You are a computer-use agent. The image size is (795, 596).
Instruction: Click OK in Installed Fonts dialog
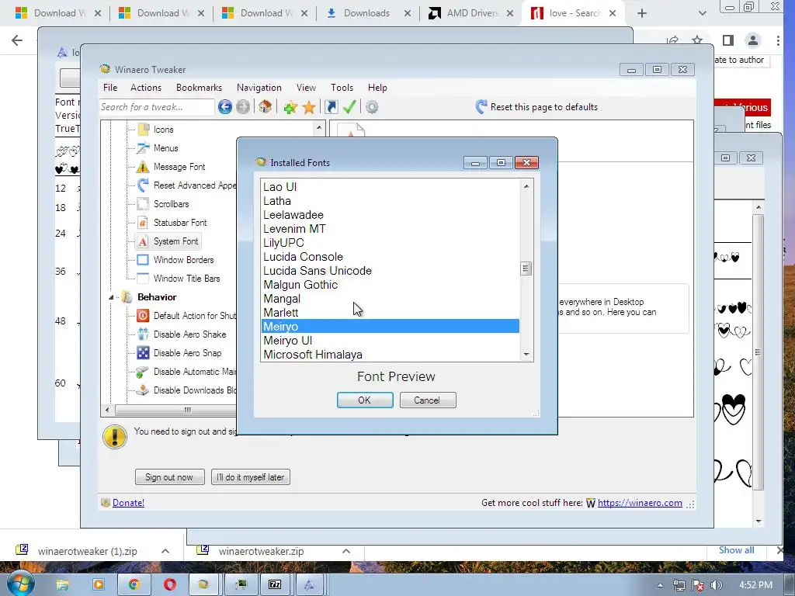point(365,400)
